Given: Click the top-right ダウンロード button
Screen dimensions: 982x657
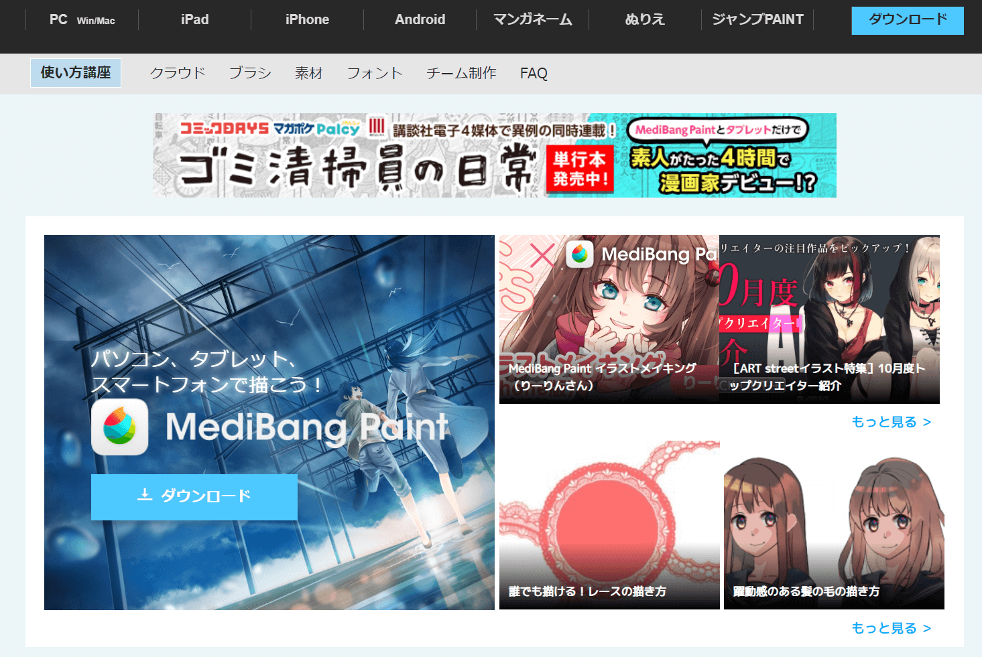Looking at the screenshot, I should pos(908,21).
